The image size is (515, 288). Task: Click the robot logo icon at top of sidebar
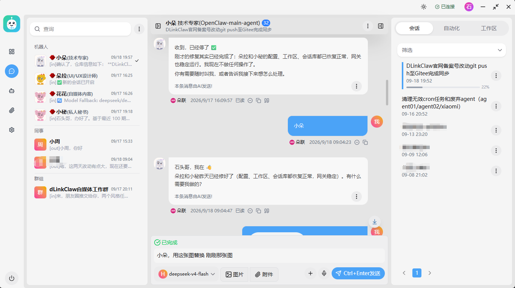[12, 24]
